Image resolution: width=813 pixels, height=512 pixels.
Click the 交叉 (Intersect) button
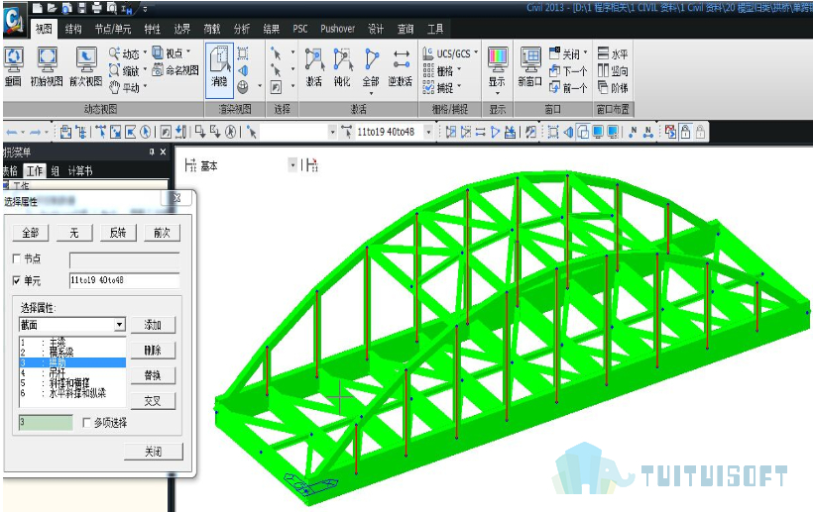click(153, 401)
